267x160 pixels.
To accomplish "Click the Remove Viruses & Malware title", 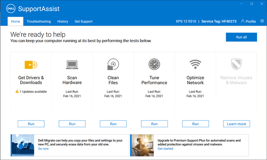I will pyautogui.click(x=236, y=80).
